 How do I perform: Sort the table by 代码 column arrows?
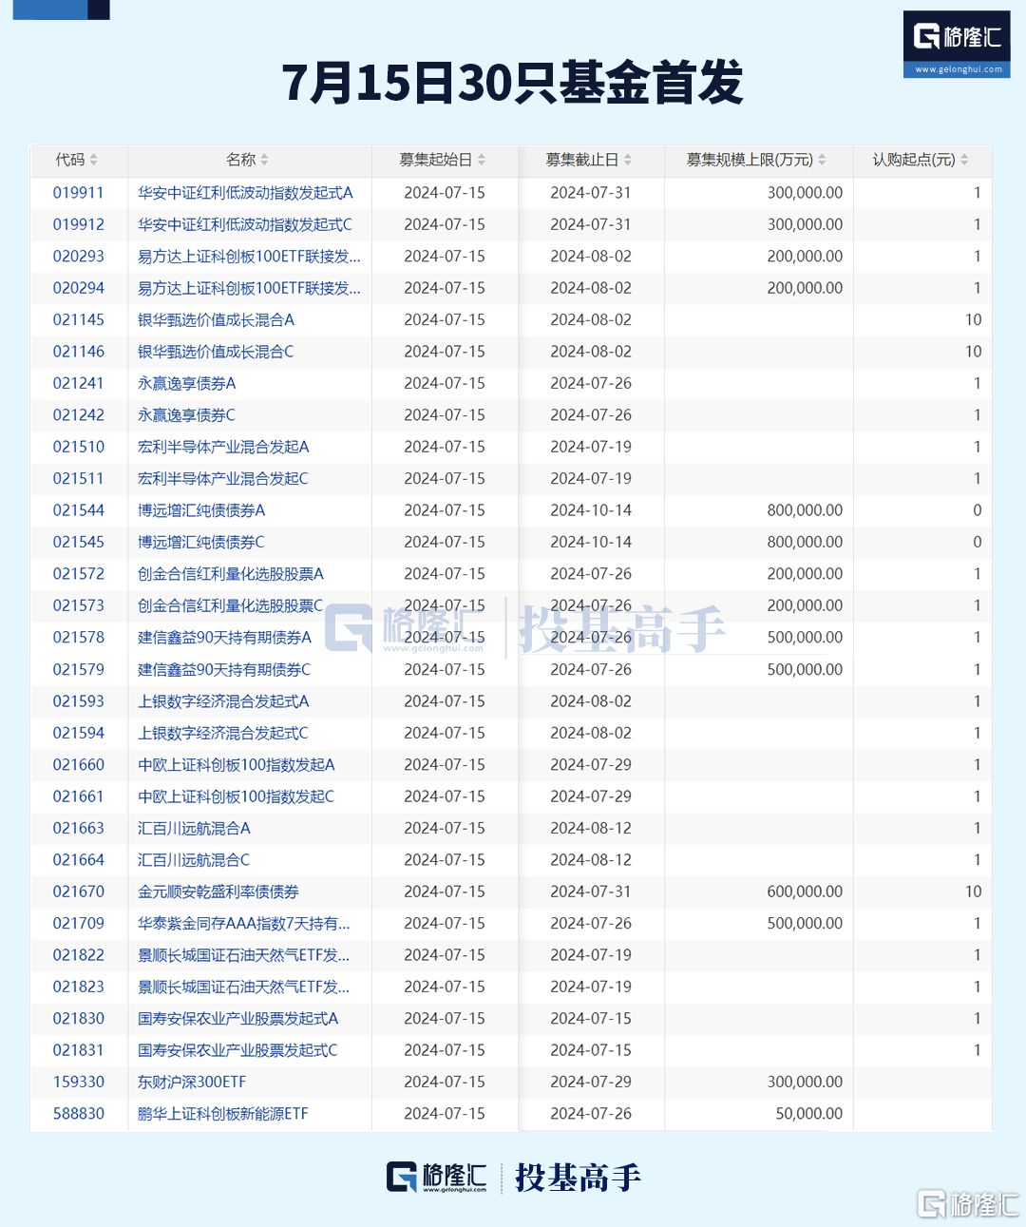coord(94,160)
